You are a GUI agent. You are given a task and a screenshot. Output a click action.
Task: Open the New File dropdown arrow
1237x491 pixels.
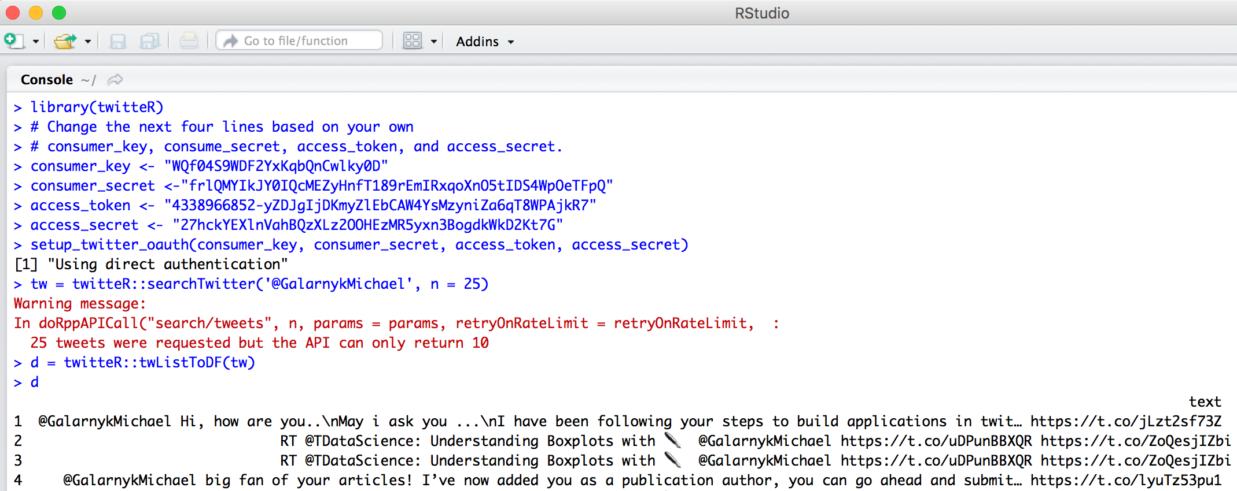[36, 42]
